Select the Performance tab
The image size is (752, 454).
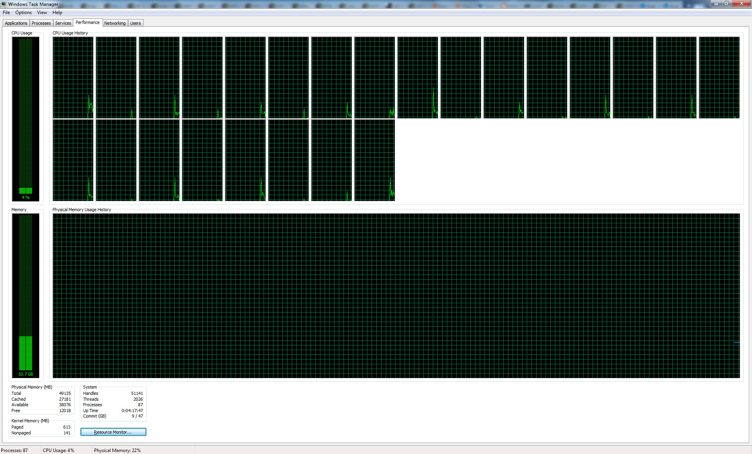coord(87,22)
